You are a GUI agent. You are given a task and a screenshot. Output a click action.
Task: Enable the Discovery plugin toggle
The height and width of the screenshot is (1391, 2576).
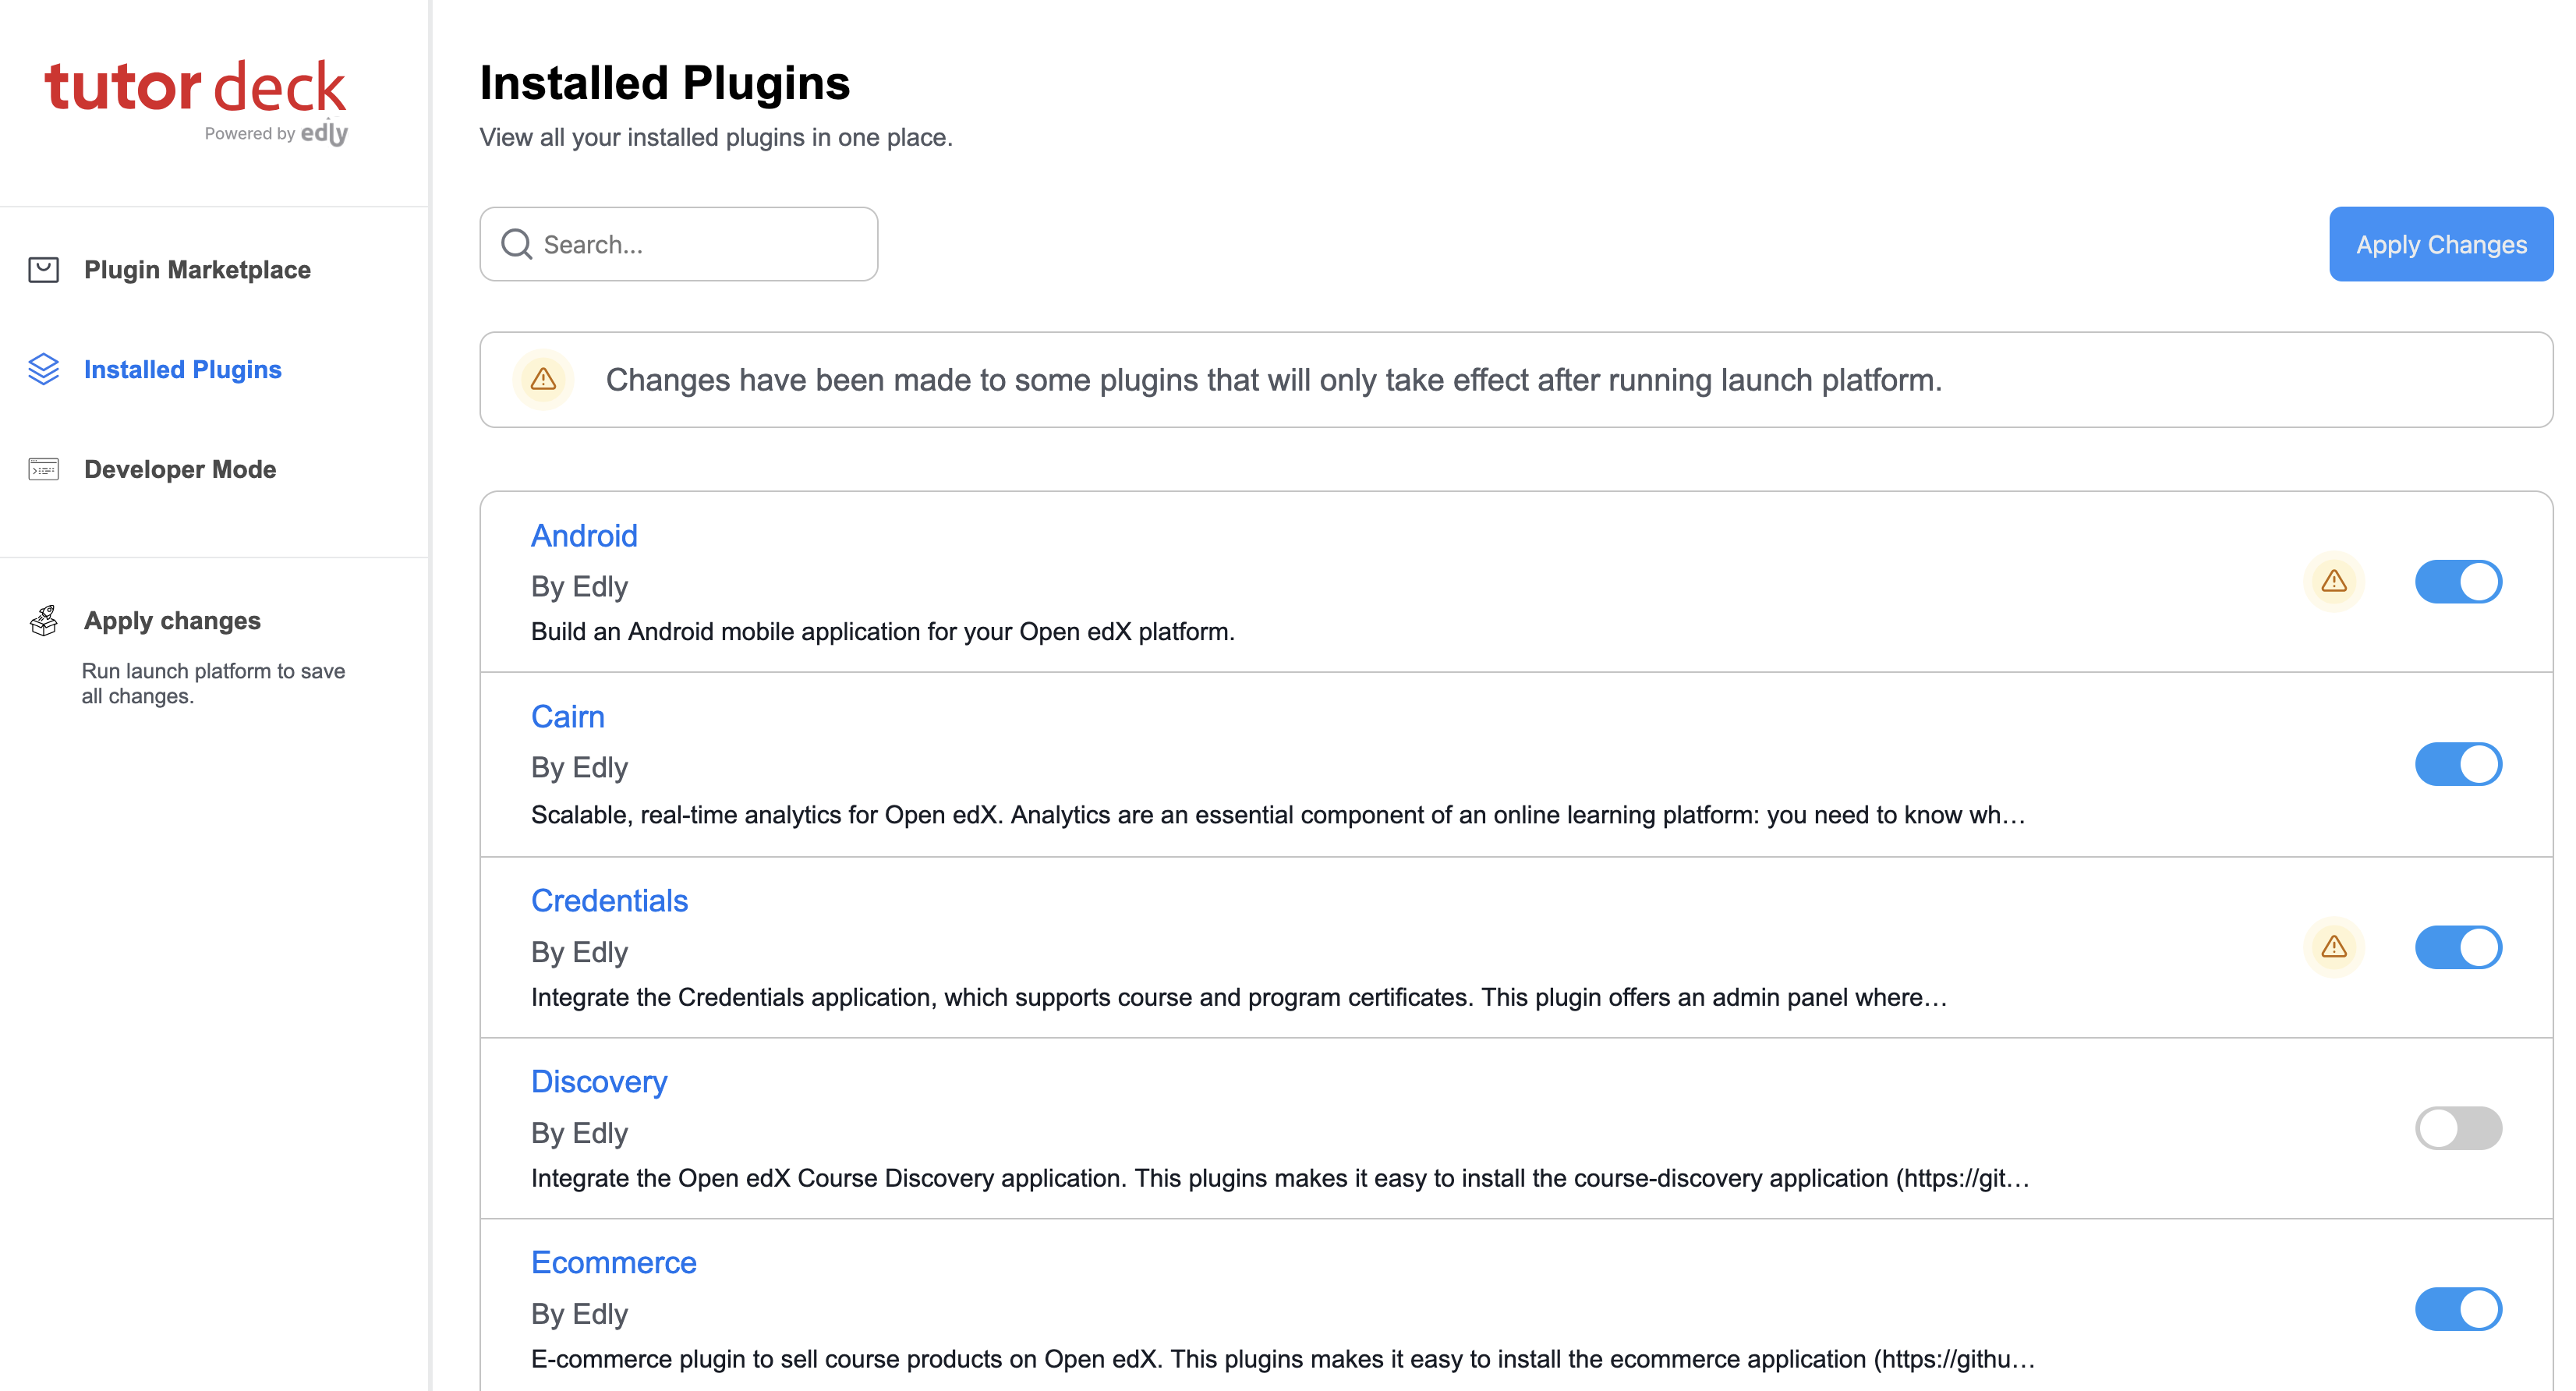pyautogui.click(x=2458, y=1128)
